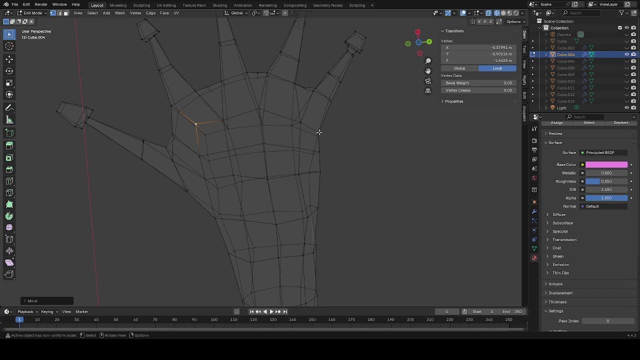Screen dimensions: 640x360
Task: Open the Modifiers wrench properties tab
Action: pyautogui.click(x=534, y=211)
